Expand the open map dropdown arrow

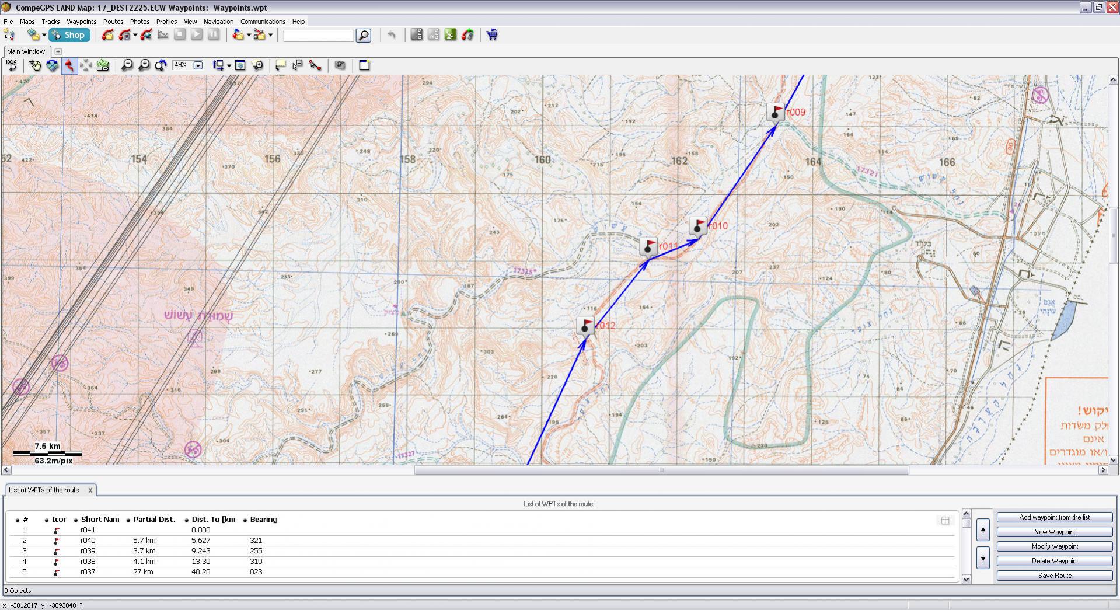point(44,35)
